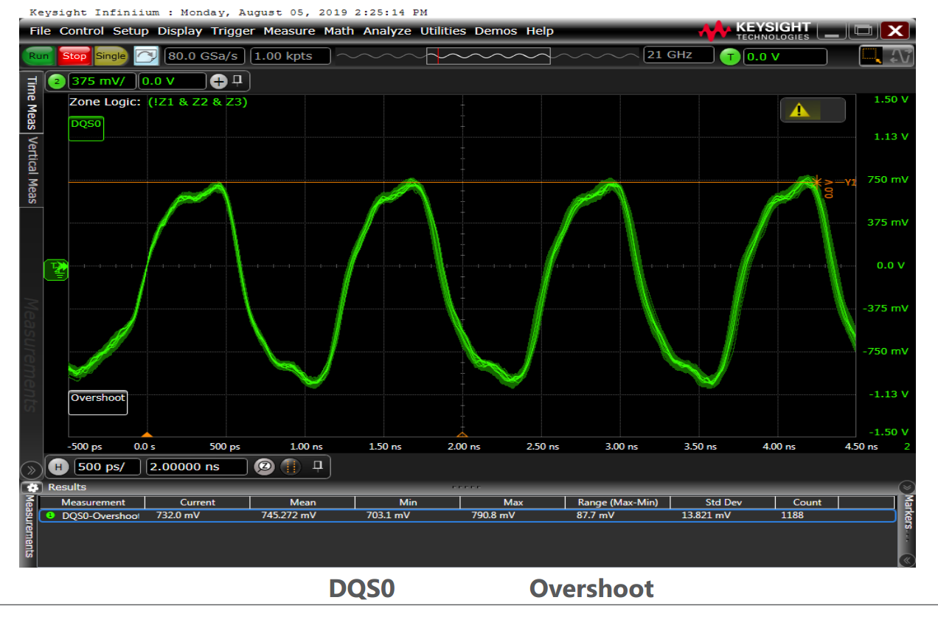Click the horizontal H icon
The image size is (938, 617).
(60, 467)
